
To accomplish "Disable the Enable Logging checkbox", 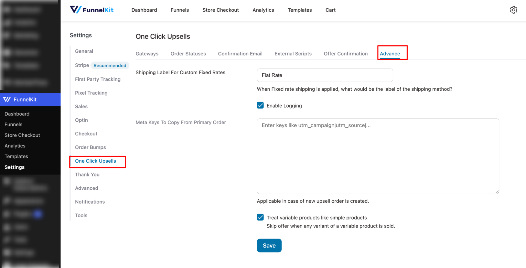I will (260, 105).
